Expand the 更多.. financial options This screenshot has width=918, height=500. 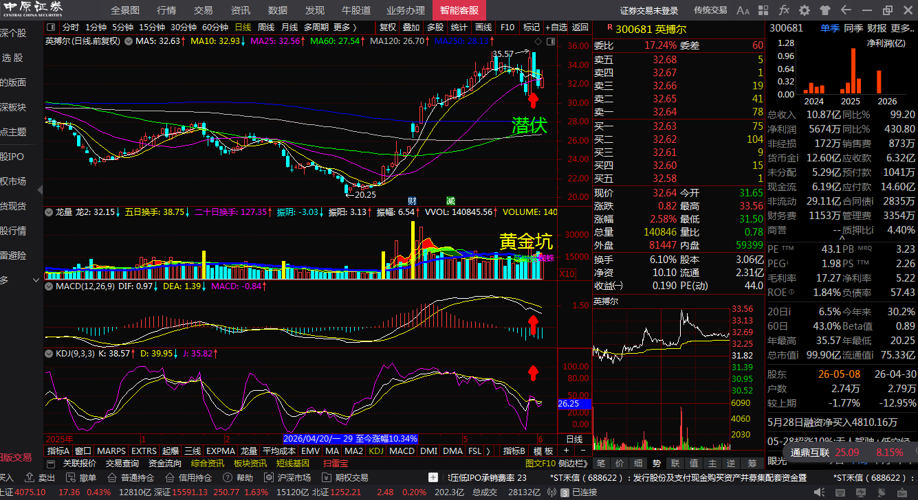click(x=901, y=28)
